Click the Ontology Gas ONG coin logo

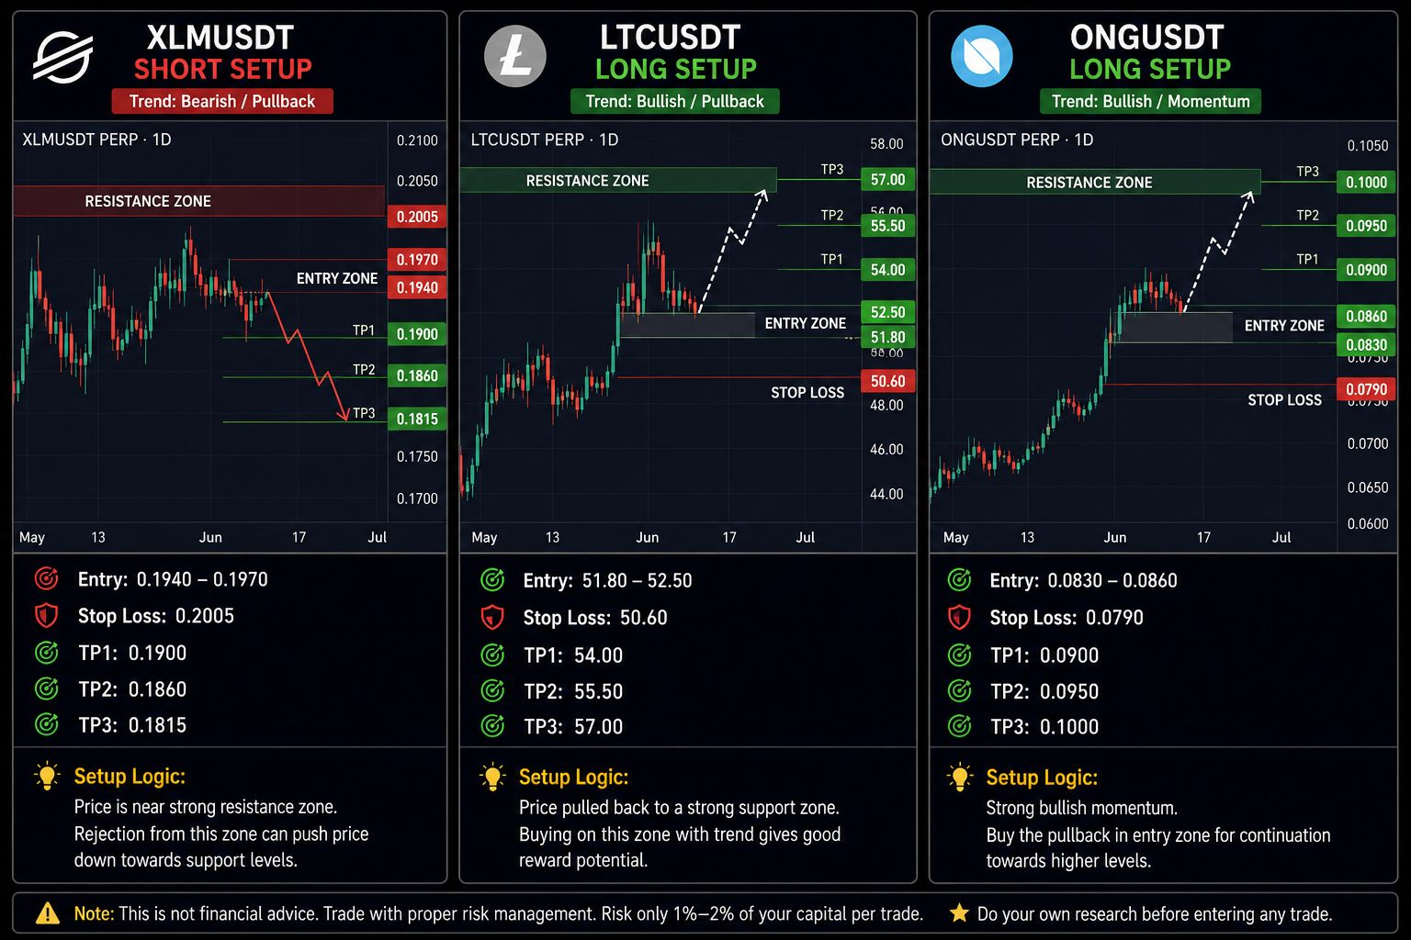982,56
